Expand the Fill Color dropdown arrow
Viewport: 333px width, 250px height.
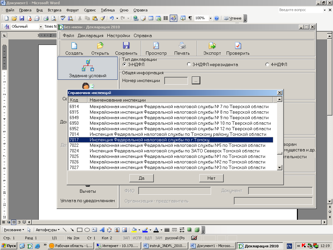tap(139, 230)
